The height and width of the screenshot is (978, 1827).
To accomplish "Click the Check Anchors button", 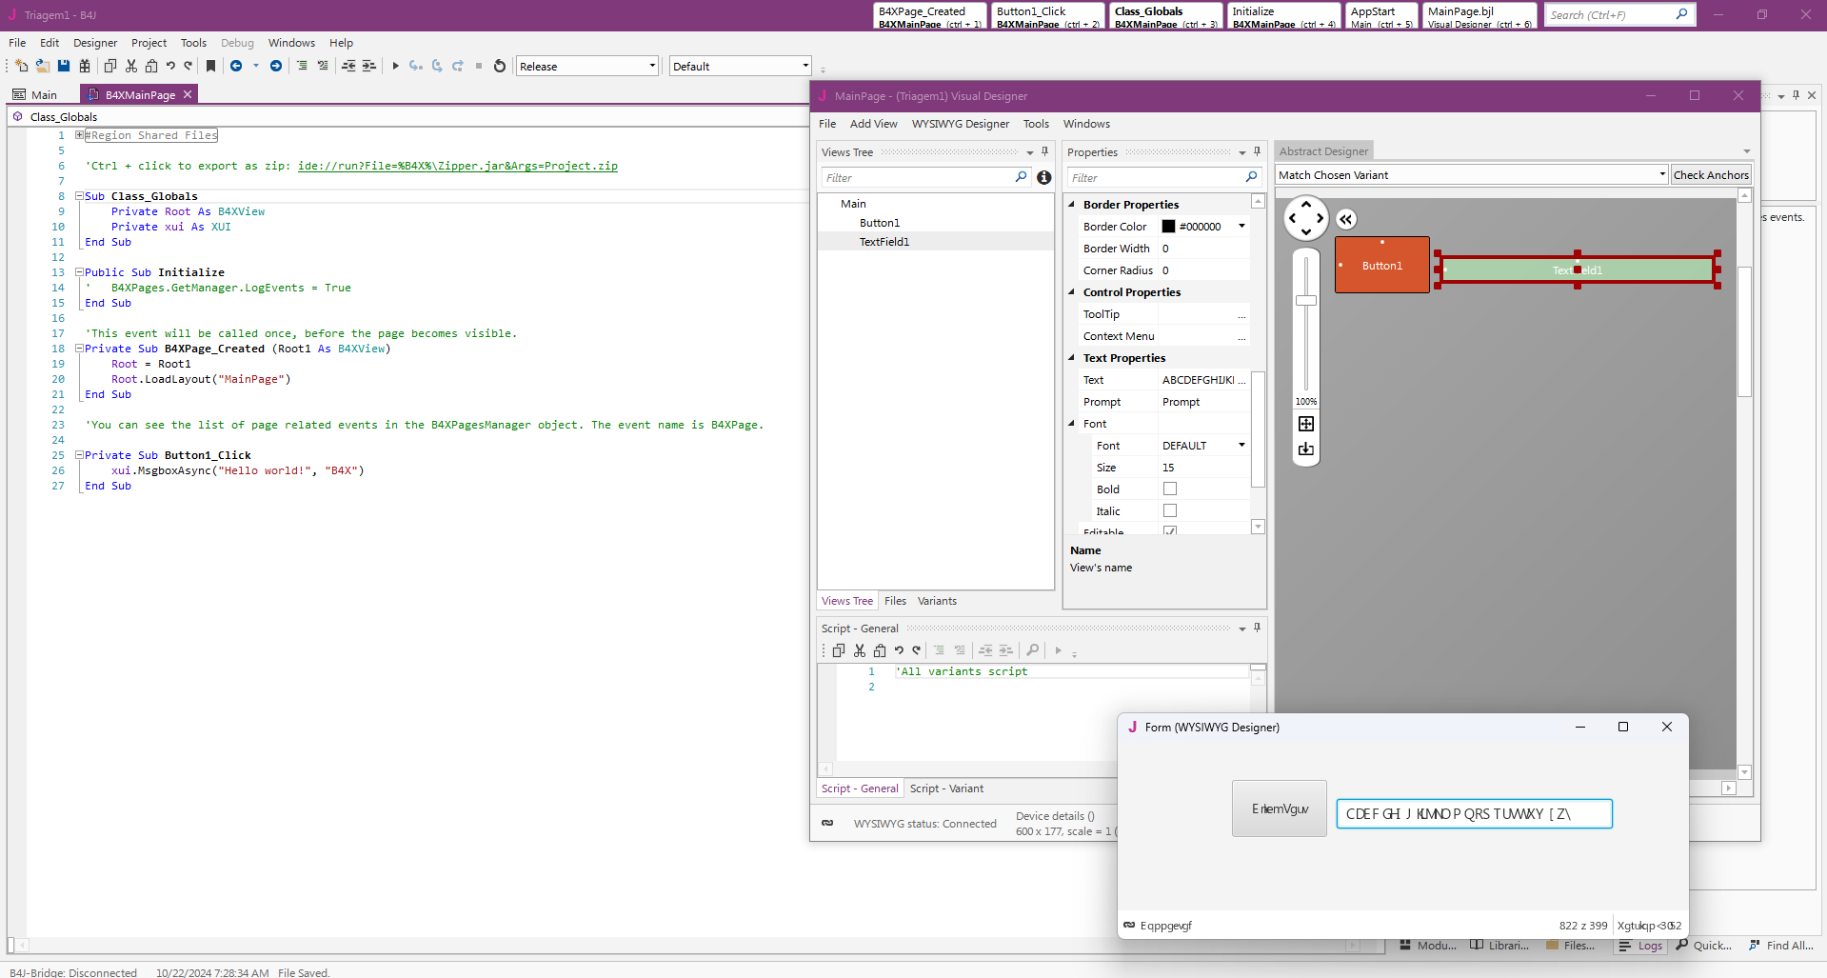I will 1710,174.
